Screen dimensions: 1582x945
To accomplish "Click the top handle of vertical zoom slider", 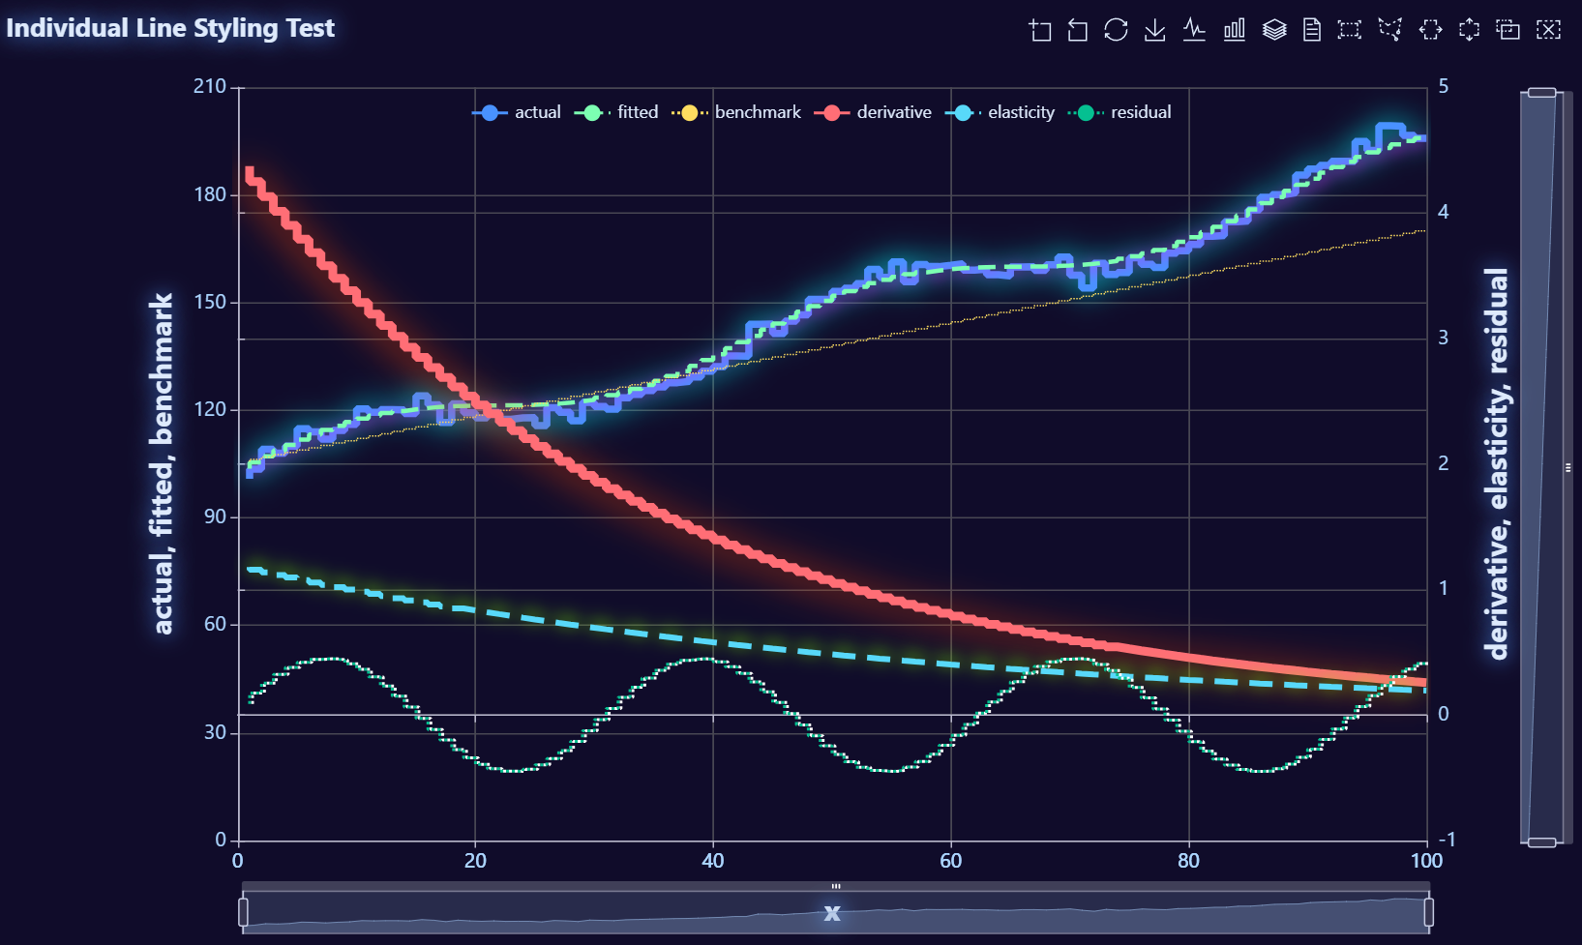I will (1541, 93).
